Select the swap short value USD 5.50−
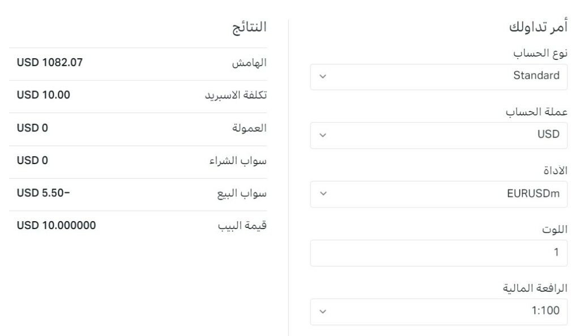This screenshot has width=580, height=336. point(44,193)
